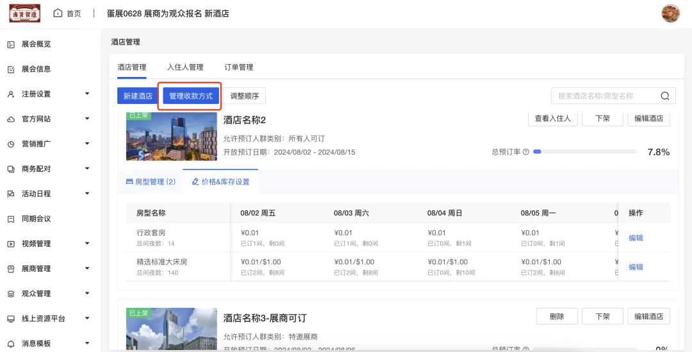Expand the 观众管理 sidebar section

[x=87, y=294]
